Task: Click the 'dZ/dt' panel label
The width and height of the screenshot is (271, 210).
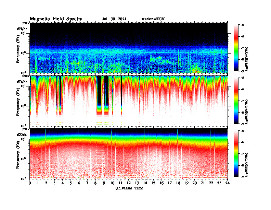Action: 22,135
